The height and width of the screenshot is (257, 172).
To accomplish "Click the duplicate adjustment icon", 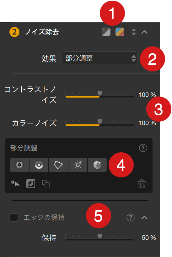I will 46,184.
